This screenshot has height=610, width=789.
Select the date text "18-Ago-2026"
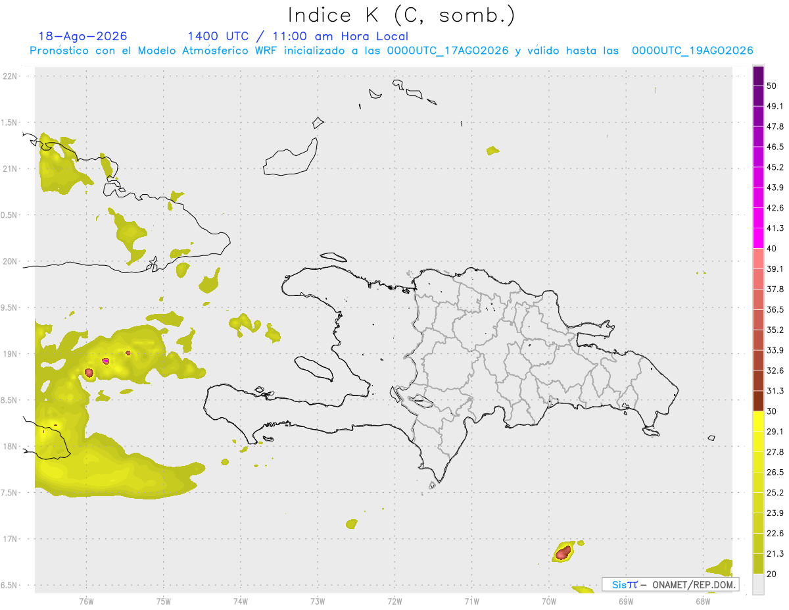pos(83,36)
